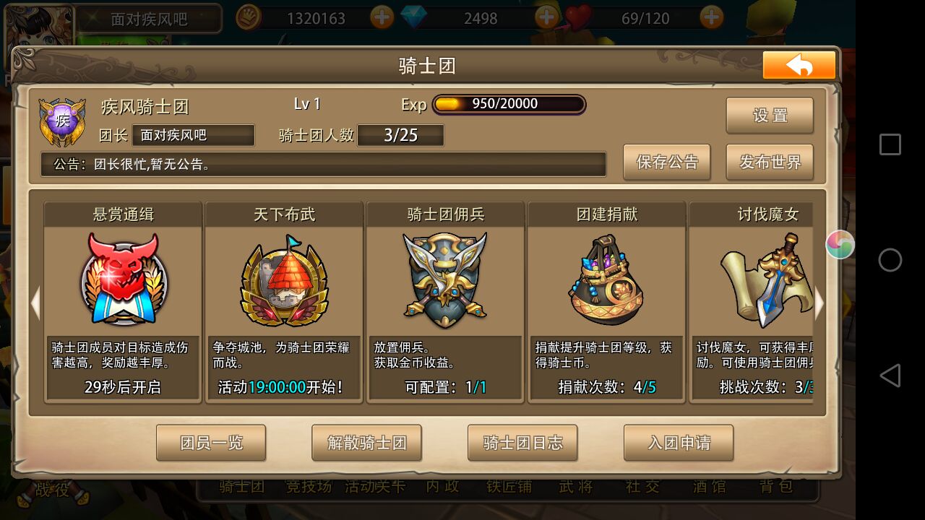Tap the 疾风骑士团 guild badge emblem

click(62, 121)
